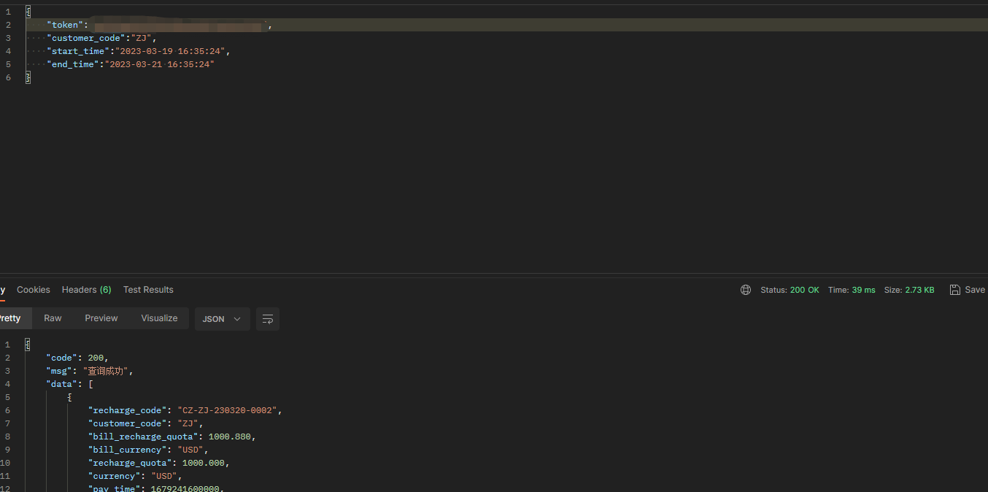Click the "bill_currency": "USD" line
This screenshot has height=492, width=988.
(x=149, y=450)
